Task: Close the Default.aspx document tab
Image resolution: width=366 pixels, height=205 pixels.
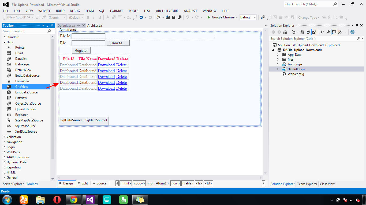Action: point(84,26)
